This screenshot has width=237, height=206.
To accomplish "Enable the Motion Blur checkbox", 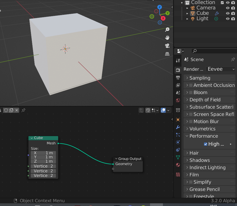I will coord(191,122).
